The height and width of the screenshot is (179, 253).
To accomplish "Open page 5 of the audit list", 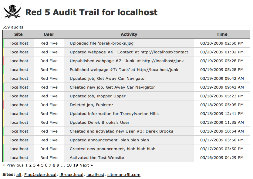I will (x=42, y=165).
